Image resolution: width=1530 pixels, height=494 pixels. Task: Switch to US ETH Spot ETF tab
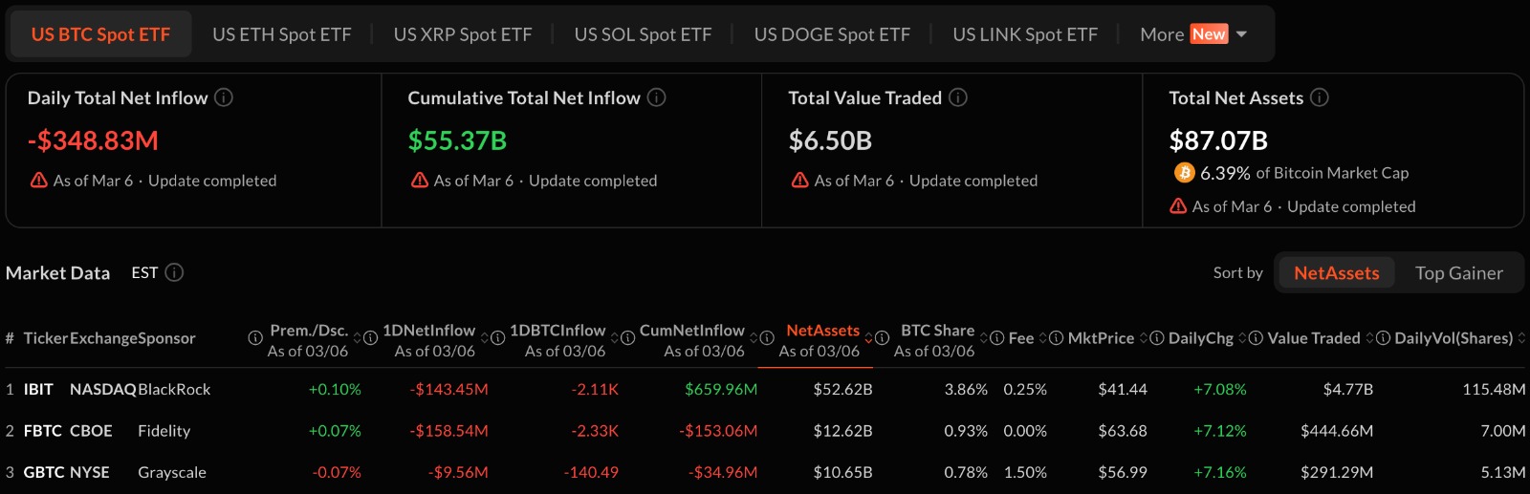(281, 34)
